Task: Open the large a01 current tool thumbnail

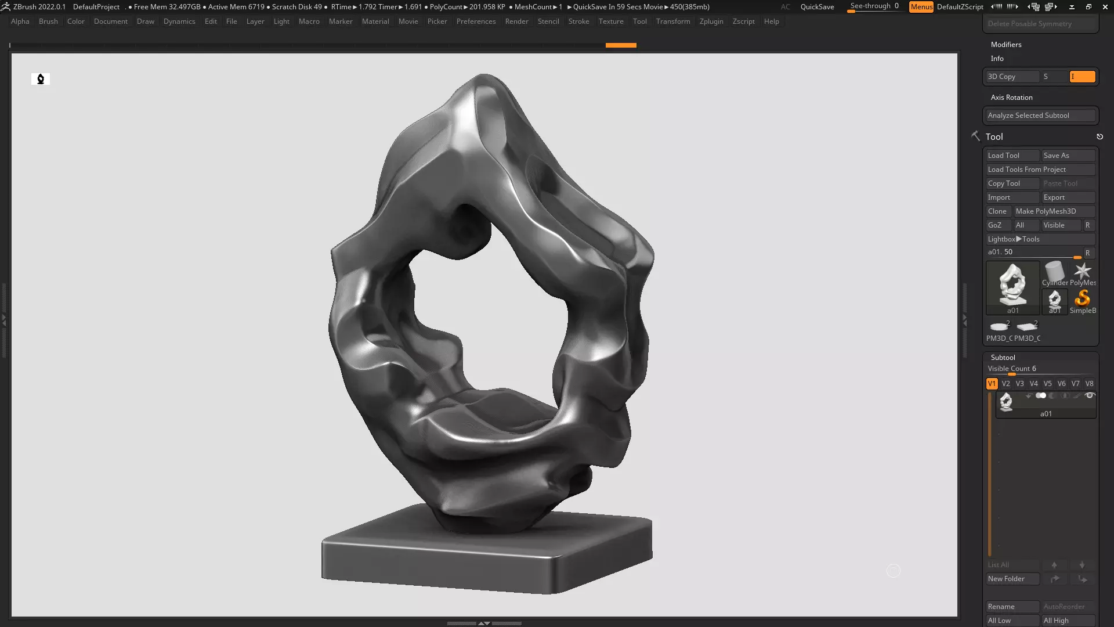Action: (x=1012, y=287)
